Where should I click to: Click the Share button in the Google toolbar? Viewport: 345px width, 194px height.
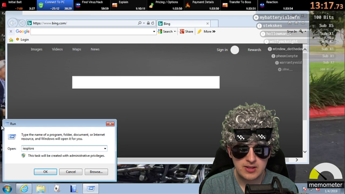(187, 31)
